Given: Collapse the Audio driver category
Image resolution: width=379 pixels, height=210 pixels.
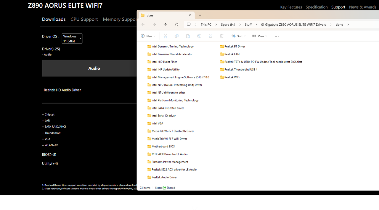Looking at the screenshot, I should click(x=47, y=55).
